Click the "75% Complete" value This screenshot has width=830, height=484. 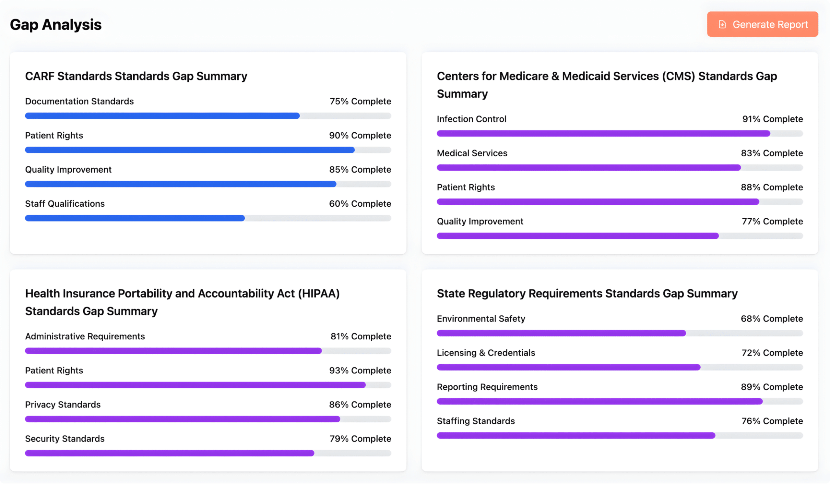pyautogui.click(x=360, y=102)
